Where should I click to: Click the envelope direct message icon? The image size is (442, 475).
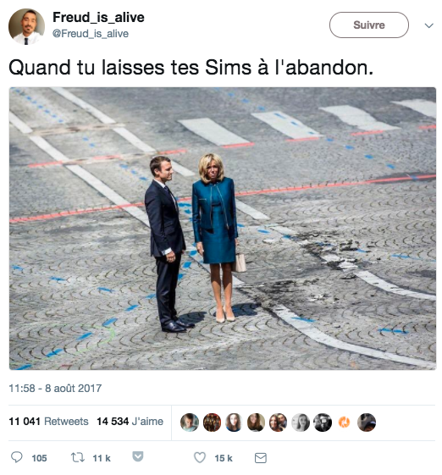[x=261, y=458]
